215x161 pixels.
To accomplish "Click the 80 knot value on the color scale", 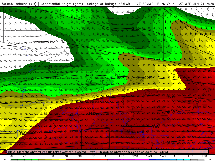I will click(x=80, y=156).
